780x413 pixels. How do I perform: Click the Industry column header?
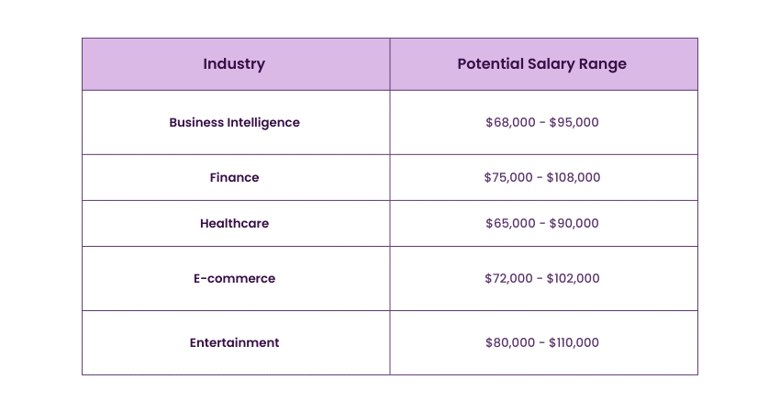234,64
